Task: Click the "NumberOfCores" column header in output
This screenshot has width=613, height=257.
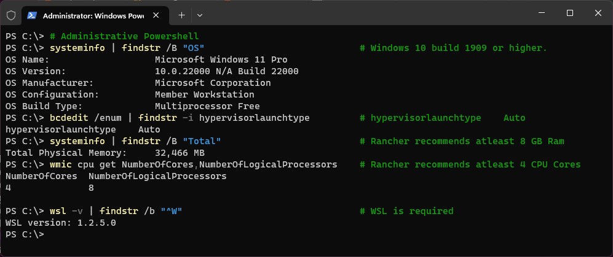Action: (41, 176)
